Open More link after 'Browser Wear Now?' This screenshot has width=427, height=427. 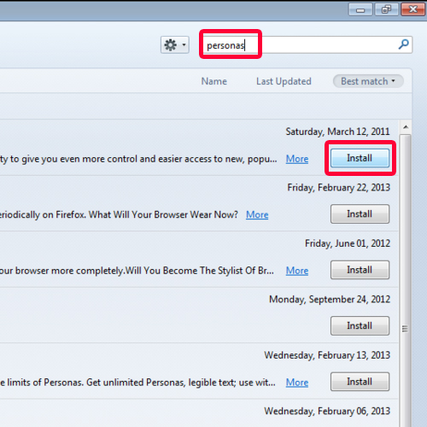point(257,214)
